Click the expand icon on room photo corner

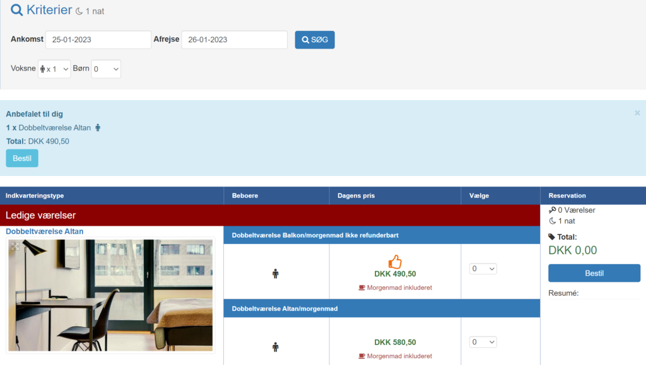pos(14,247)
